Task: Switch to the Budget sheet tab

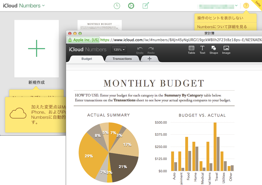Action: pyautogui.click(x=87, y=59)
